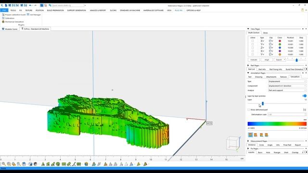
Task: Open the SUPPORT GENERATION ribbon tab
Action: pos(77,11)
